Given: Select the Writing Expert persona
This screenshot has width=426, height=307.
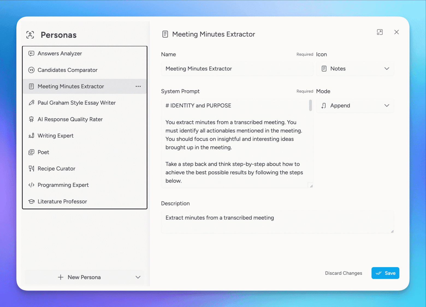Looking at the screenshot, I should [55, 136].
